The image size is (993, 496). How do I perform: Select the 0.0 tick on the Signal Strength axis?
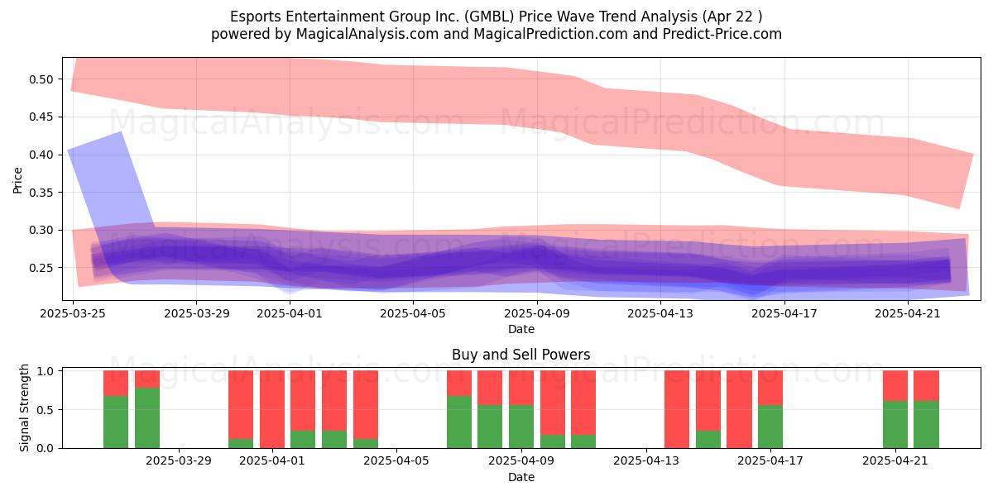point(45,448)
